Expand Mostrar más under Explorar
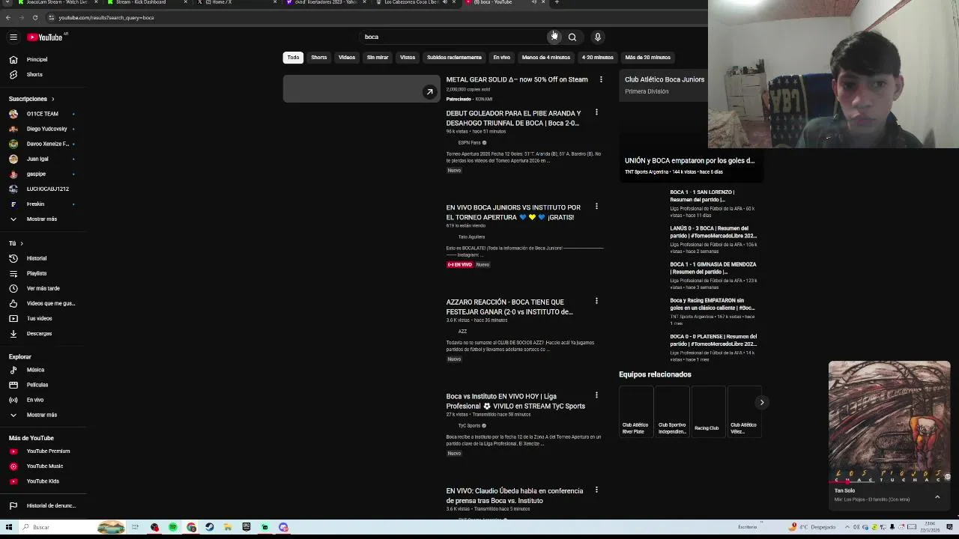The height and width of the screenshot is (539, 959). (43, 415)
